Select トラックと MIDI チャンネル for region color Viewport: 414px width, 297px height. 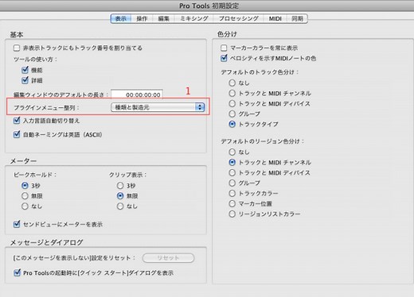tap(232, 162)
